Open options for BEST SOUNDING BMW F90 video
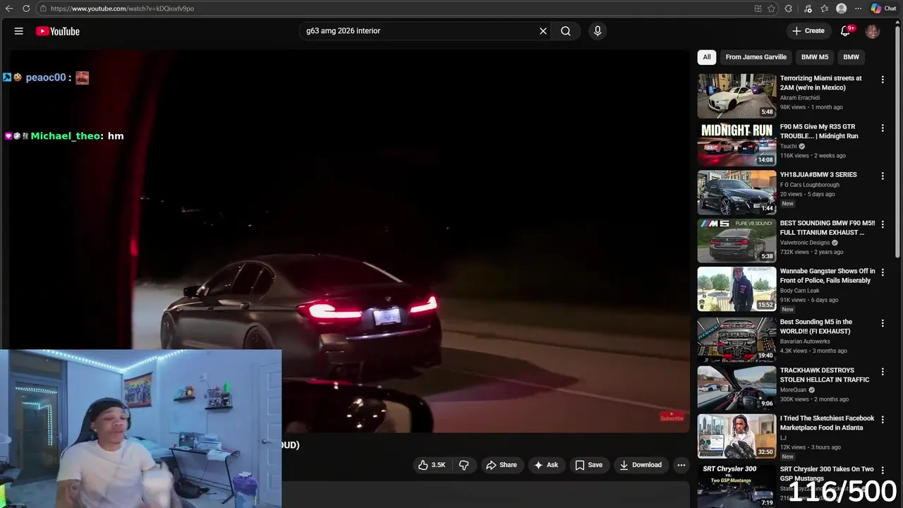 (x=883, y=224)
